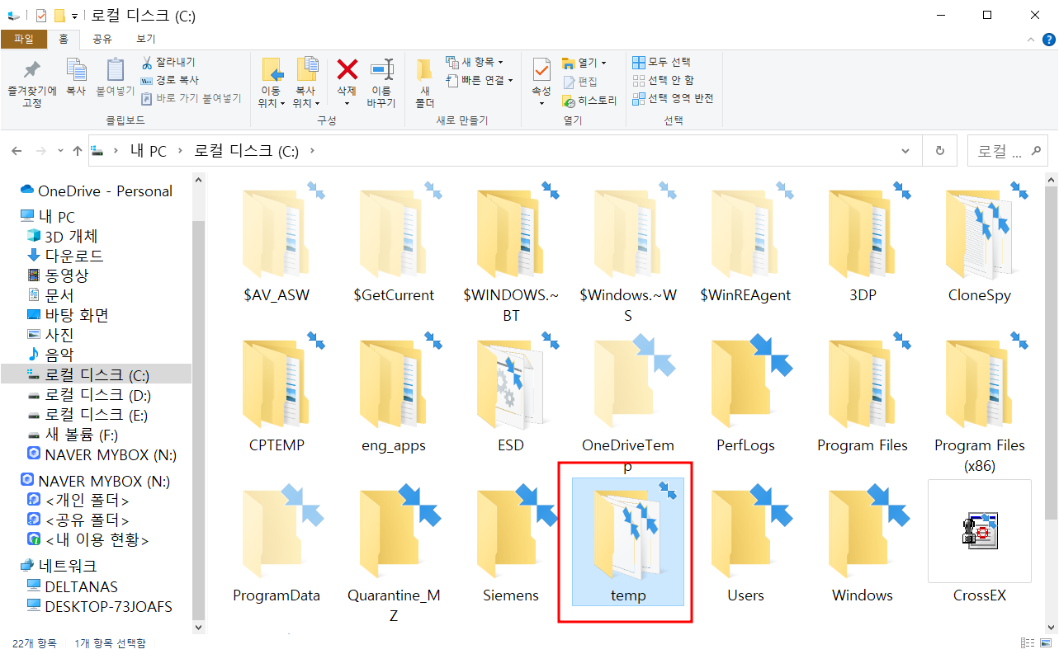Switch to 공유 Share ribbon tab
Viewport: 1059px width, 654px height.
[102, 39]
